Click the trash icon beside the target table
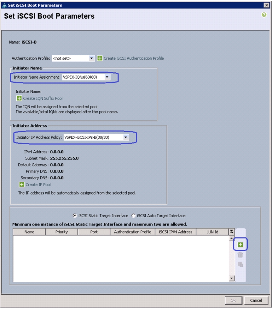The image size is (272, 320). point(240,255)
